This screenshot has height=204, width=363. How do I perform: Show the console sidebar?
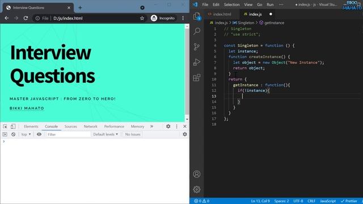(x=5, y=134)
